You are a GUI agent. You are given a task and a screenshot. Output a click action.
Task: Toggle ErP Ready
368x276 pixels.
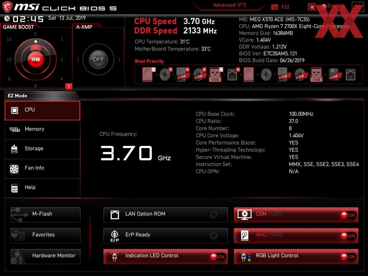click(166, 236)
